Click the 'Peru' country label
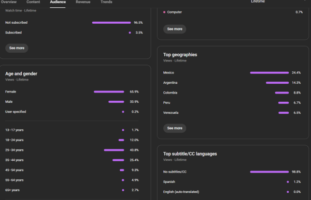Screen dimensions: 311x200 (166, 103)
